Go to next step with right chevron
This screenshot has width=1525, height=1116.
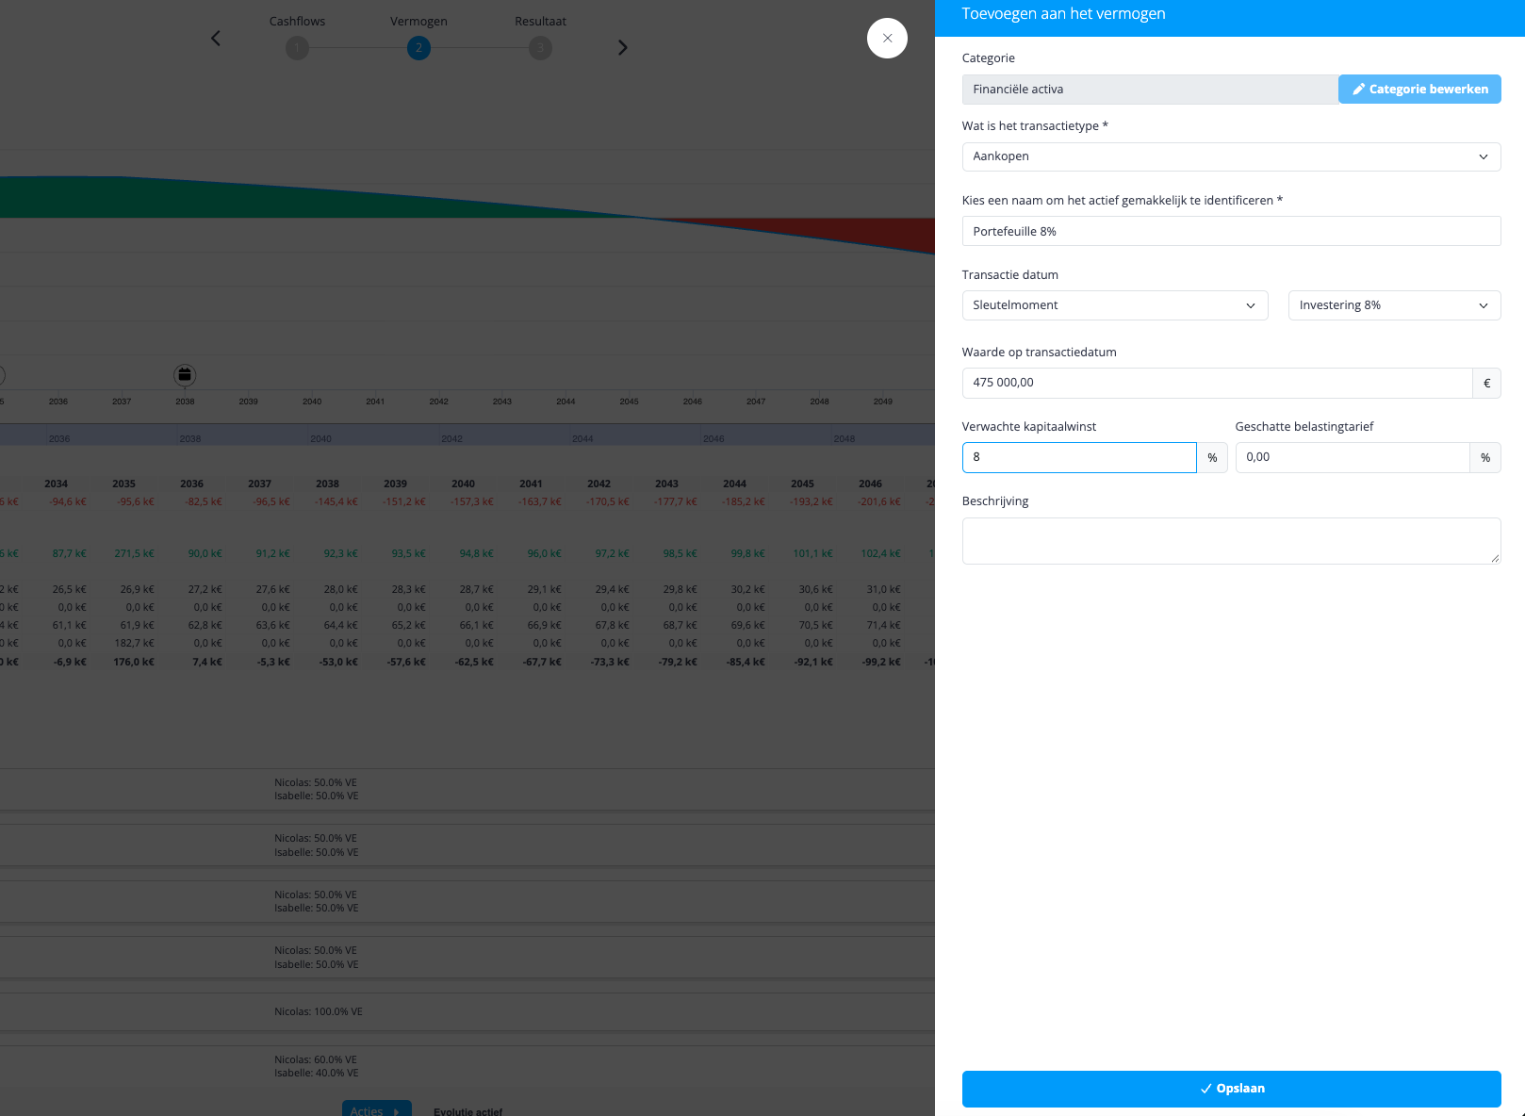[622, 47]
